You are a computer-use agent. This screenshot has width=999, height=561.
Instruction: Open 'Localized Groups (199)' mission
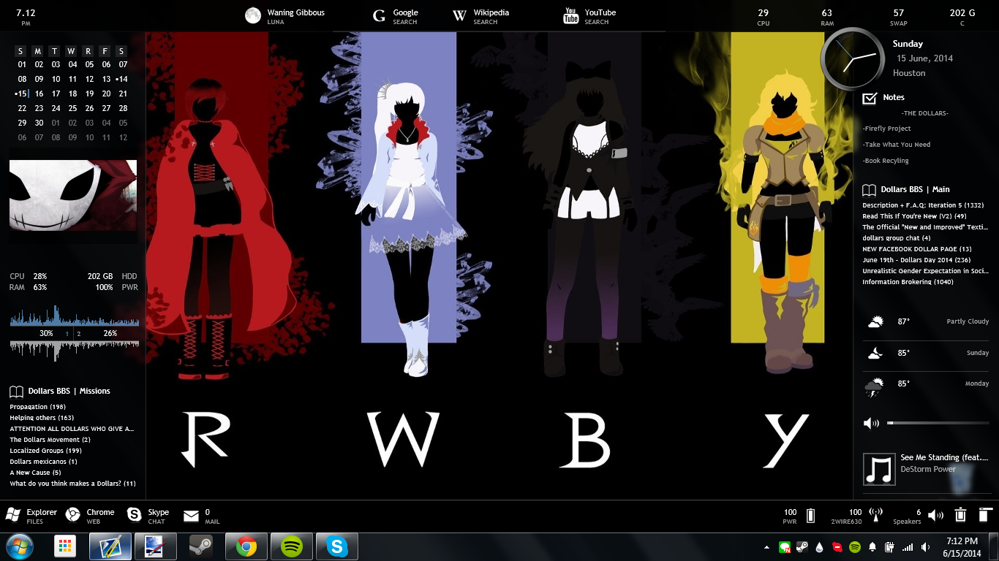(x=45, y=451)
